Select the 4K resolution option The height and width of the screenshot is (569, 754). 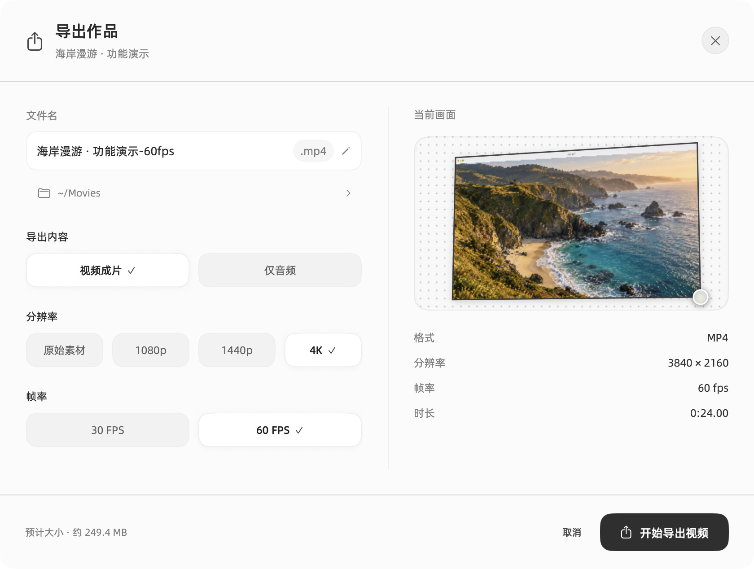tap(323, 350)
